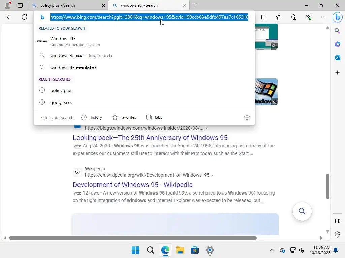Open a new tab with the plus icon
This screenshot has height=258, width=345.
[195, 5]
